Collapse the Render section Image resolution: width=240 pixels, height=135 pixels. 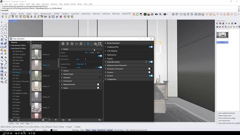tap(81, 49)
